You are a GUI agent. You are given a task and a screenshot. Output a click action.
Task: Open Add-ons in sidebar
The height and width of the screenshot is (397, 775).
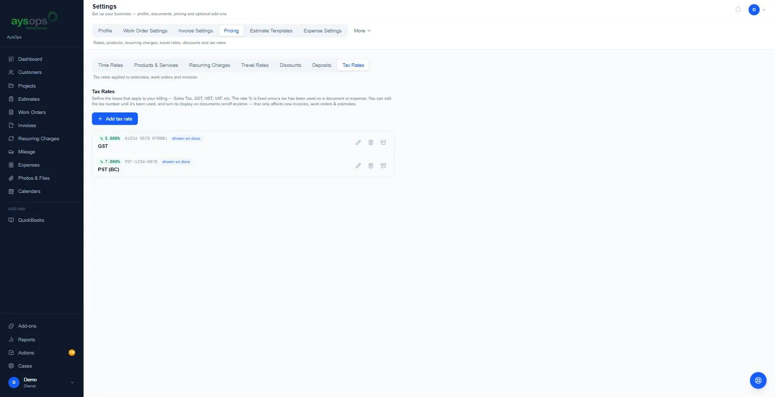(42, 326)
